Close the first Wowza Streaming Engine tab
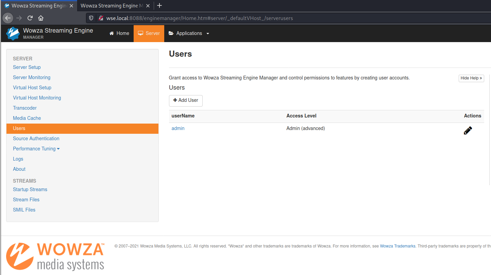This screenshot has height=275, width=491. click(x=71, y=6)
